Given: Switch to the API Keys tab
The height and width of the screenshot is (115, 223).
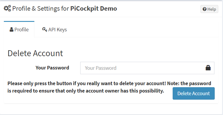Looking at the screenshot, I should pyautogui.click(x=54, y=30).
